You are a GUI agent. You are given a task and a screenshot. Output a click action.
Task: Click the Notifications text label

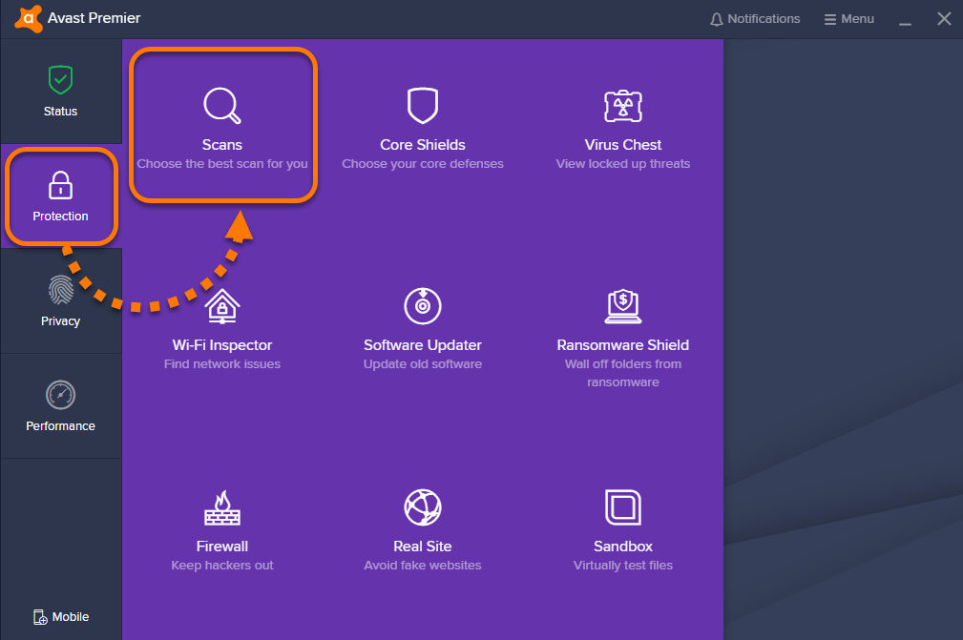(x=764, y=19)
